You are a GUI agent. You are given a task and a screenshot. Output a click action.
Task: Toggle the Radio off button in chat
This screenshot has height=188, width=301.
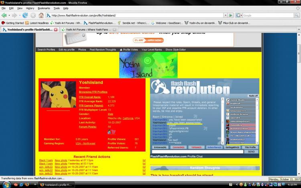click(253, 96)
